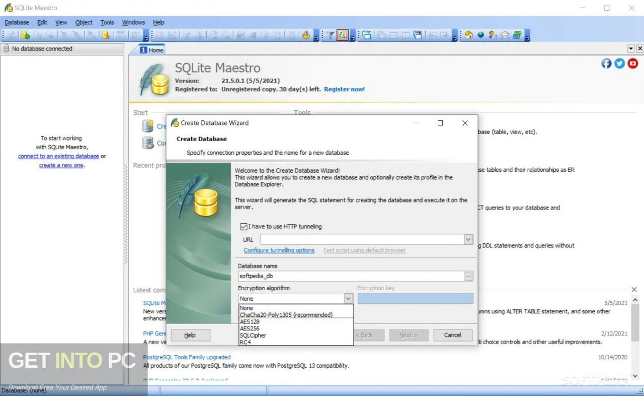This screenshot has height=396, width=644.
Task: Click 'connect to an existing database' link
Action: click(58, 156)
